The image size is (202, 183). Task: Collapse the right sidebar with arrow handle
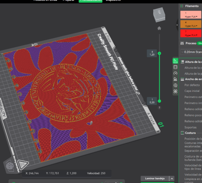click(177, 25)
